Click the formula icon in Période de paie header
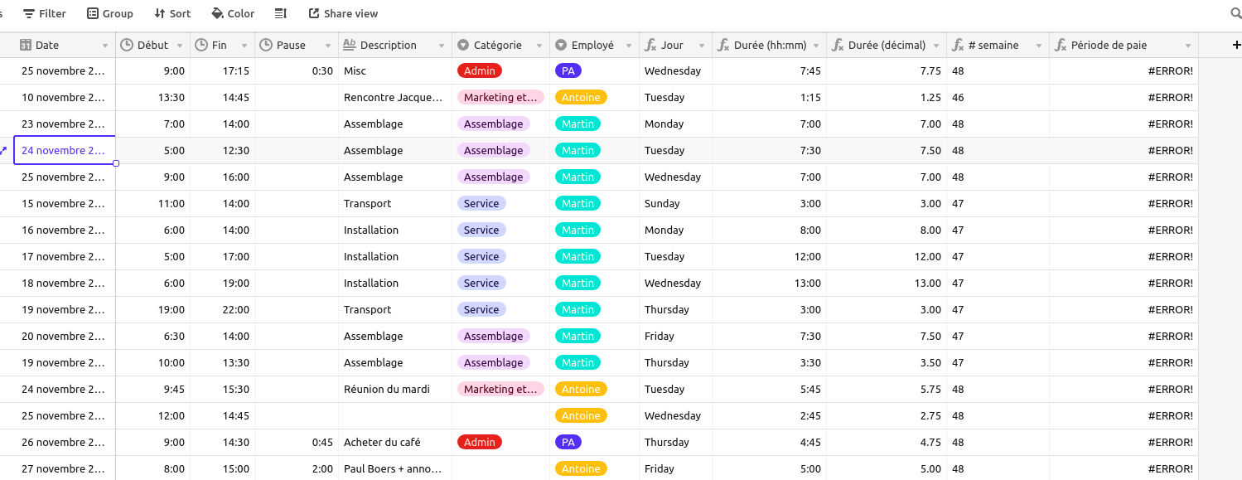 (x=1061, y=45)
